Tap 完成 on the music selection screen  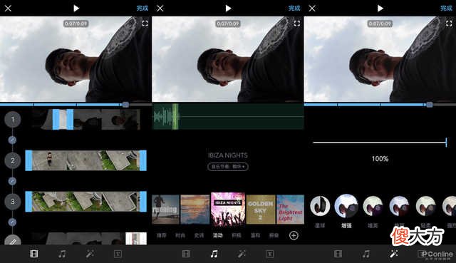point(294,8)
